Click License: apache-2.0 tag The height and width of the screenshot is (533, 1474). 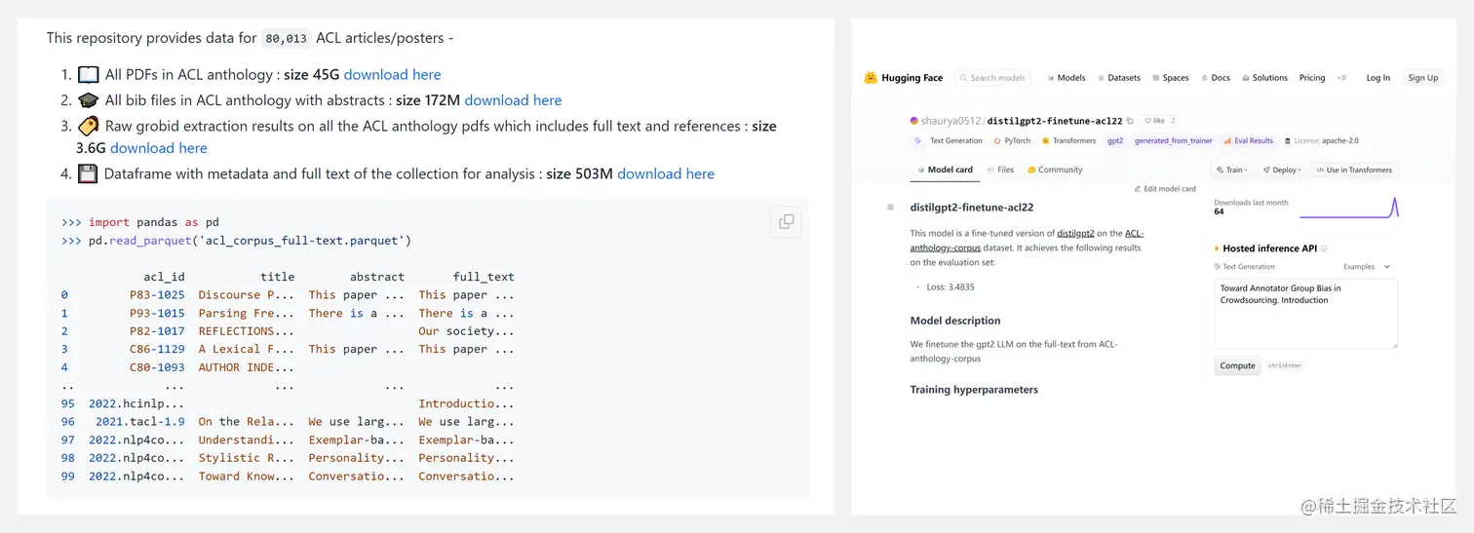pyautogui.click(x=1321, y=141)
